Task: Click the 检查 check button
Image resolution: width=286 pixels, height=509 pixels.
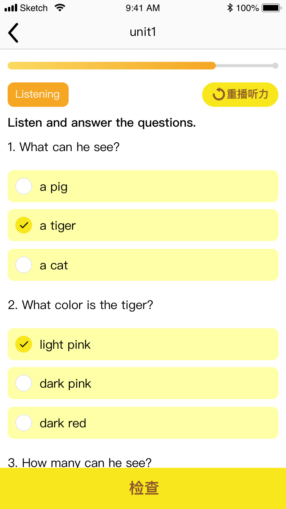Action: (143, 488)
